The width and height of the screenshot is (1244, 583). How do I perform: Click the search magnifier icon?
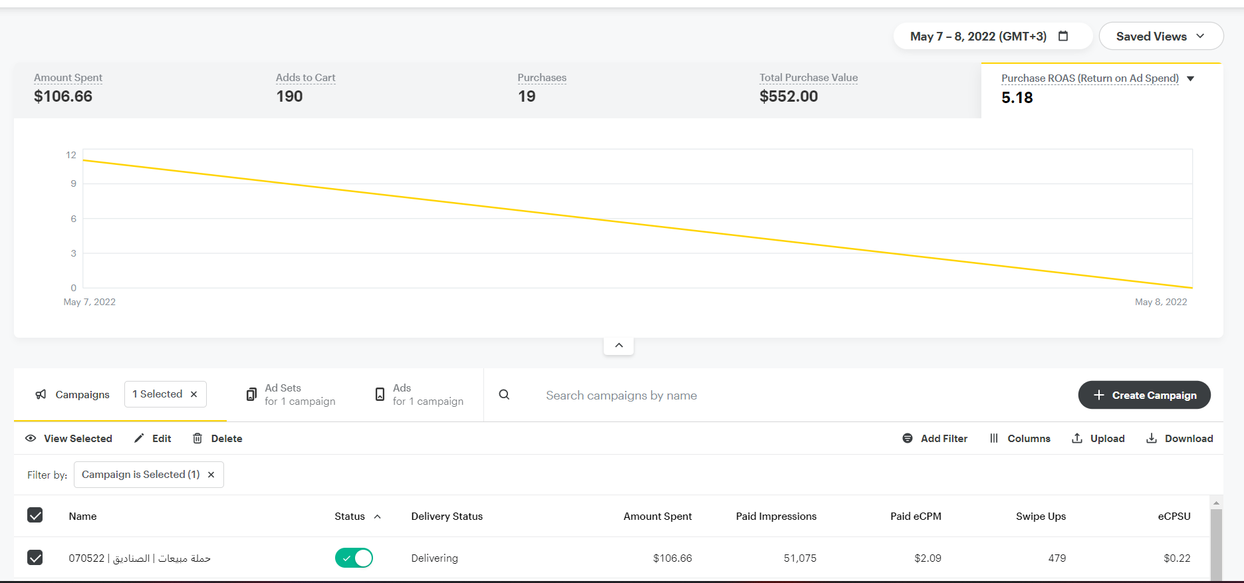coord(504,395)
